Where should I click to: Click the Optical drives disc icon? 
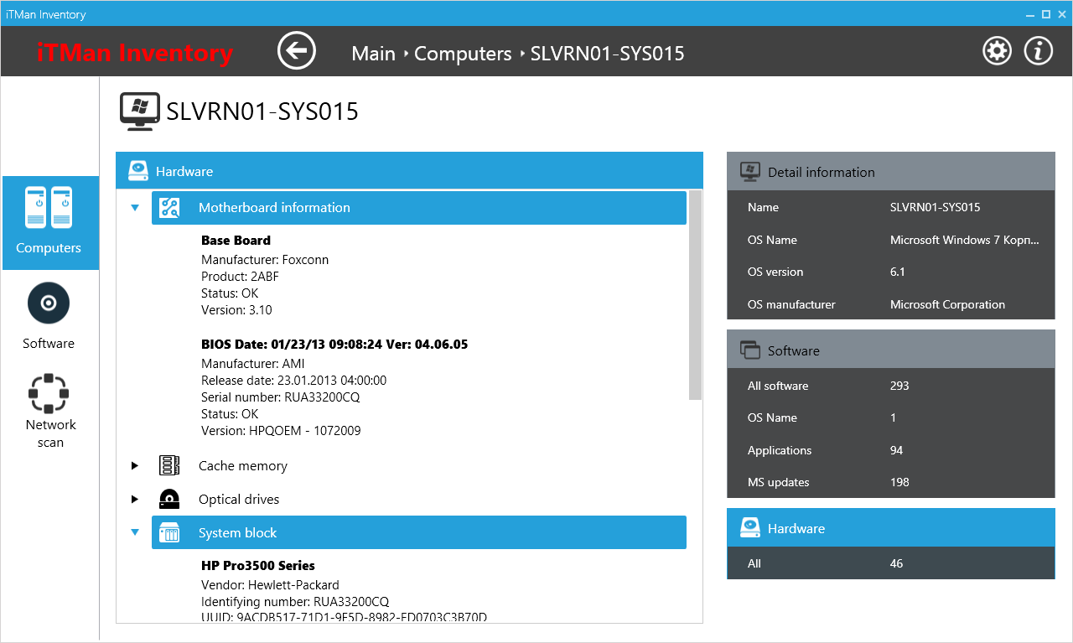click(169, 500)
